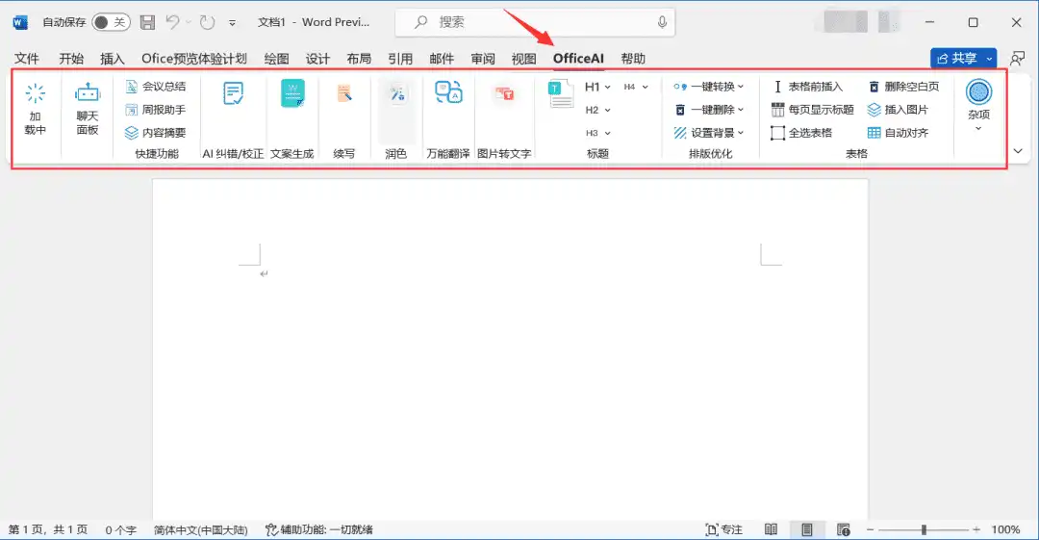Choose 表格前插入 insert before table
The height and width of the screenshot is (540, 1039).
tap(808, 87)
